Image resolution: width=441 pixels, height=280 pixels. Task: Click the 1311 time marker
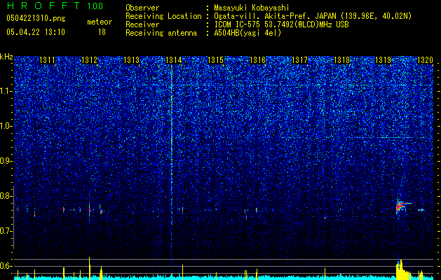point(47,60)
